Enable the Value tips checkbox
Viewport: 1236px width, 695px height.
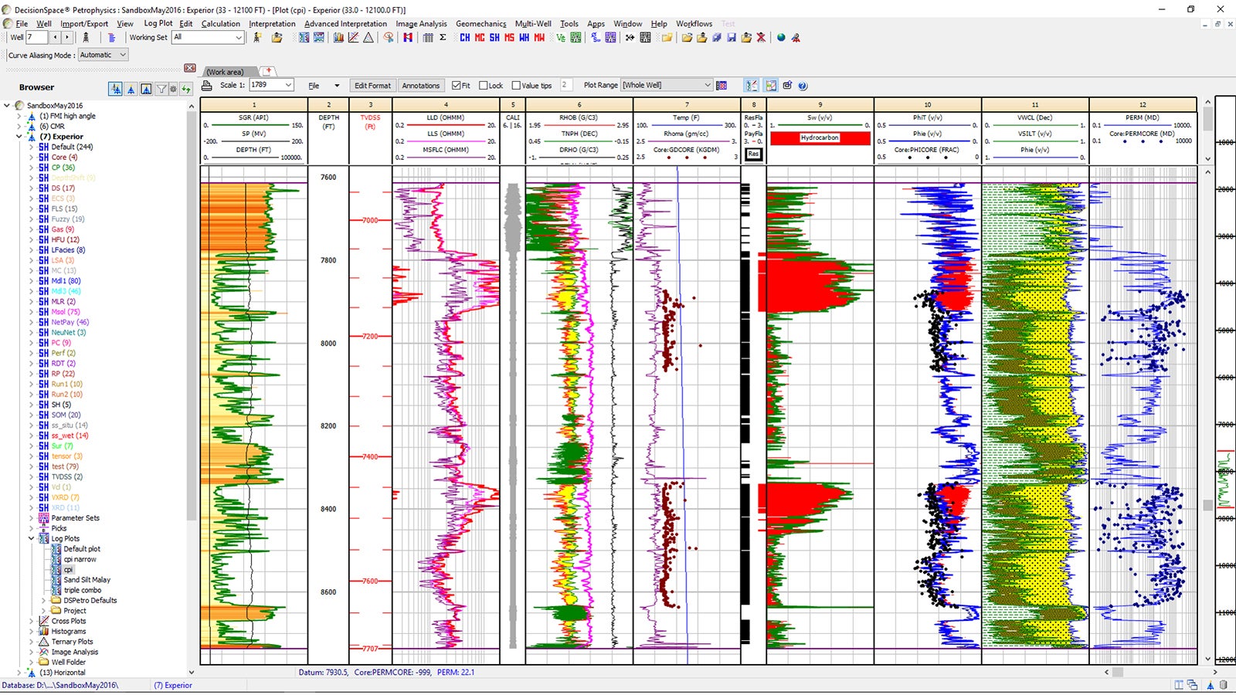click(516, 86)
